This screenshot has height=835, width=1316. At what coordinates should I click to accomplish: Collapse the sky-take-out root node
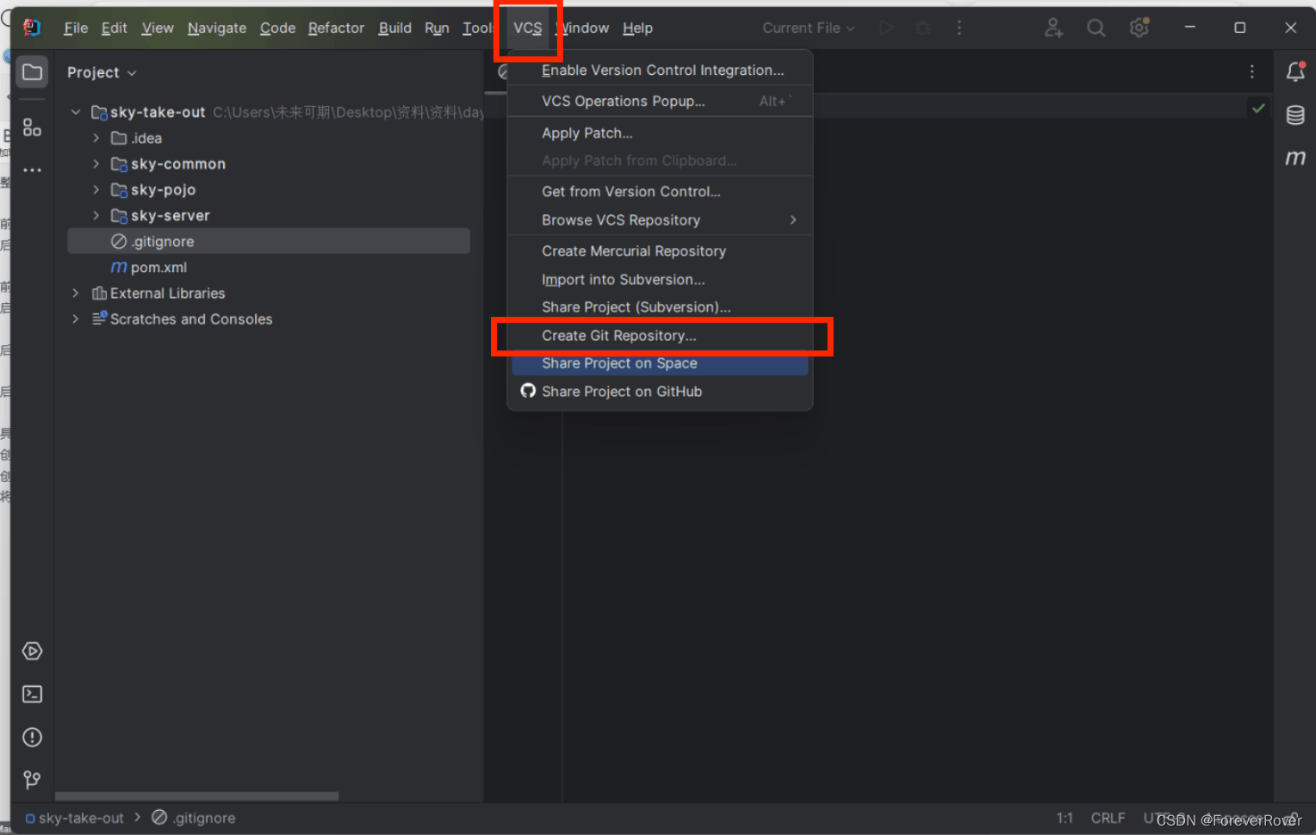click(76, 112)
